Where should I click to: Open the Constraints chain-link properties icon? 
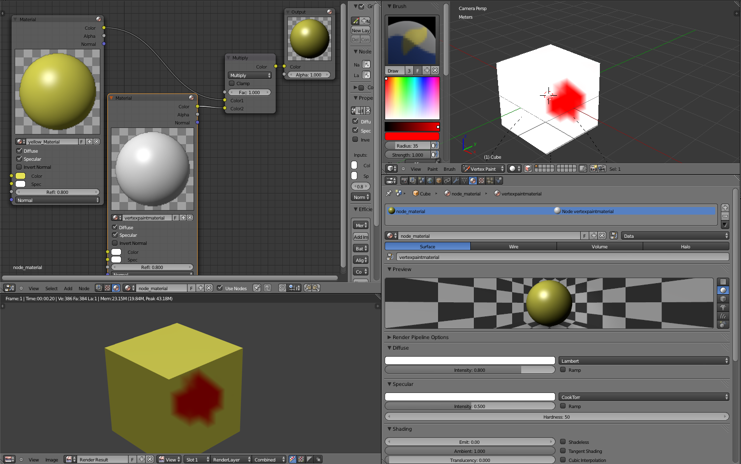[x=447, y=180]
